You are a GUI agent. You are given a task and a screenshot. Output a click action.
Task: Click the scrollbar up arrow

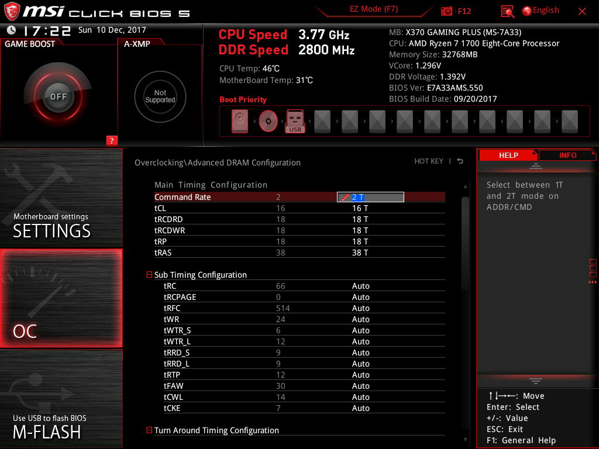pyautogui.click(x=465, y=186)
